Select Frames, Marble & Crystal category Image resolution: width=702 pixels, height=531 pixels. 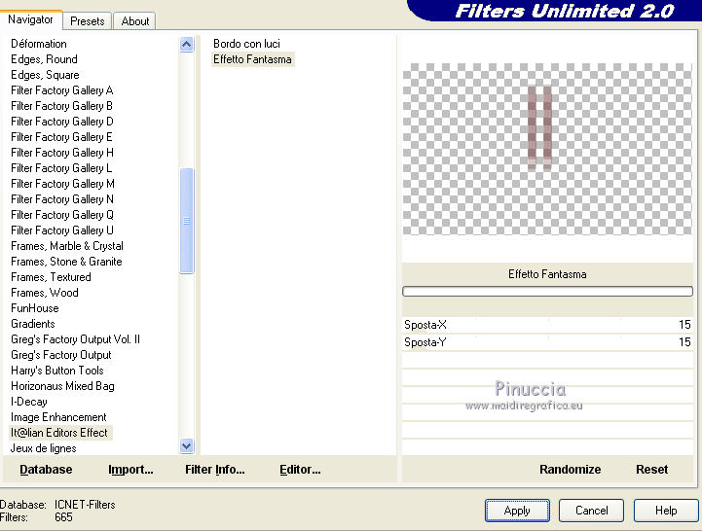pyautogui.click(x=67, y=246)
